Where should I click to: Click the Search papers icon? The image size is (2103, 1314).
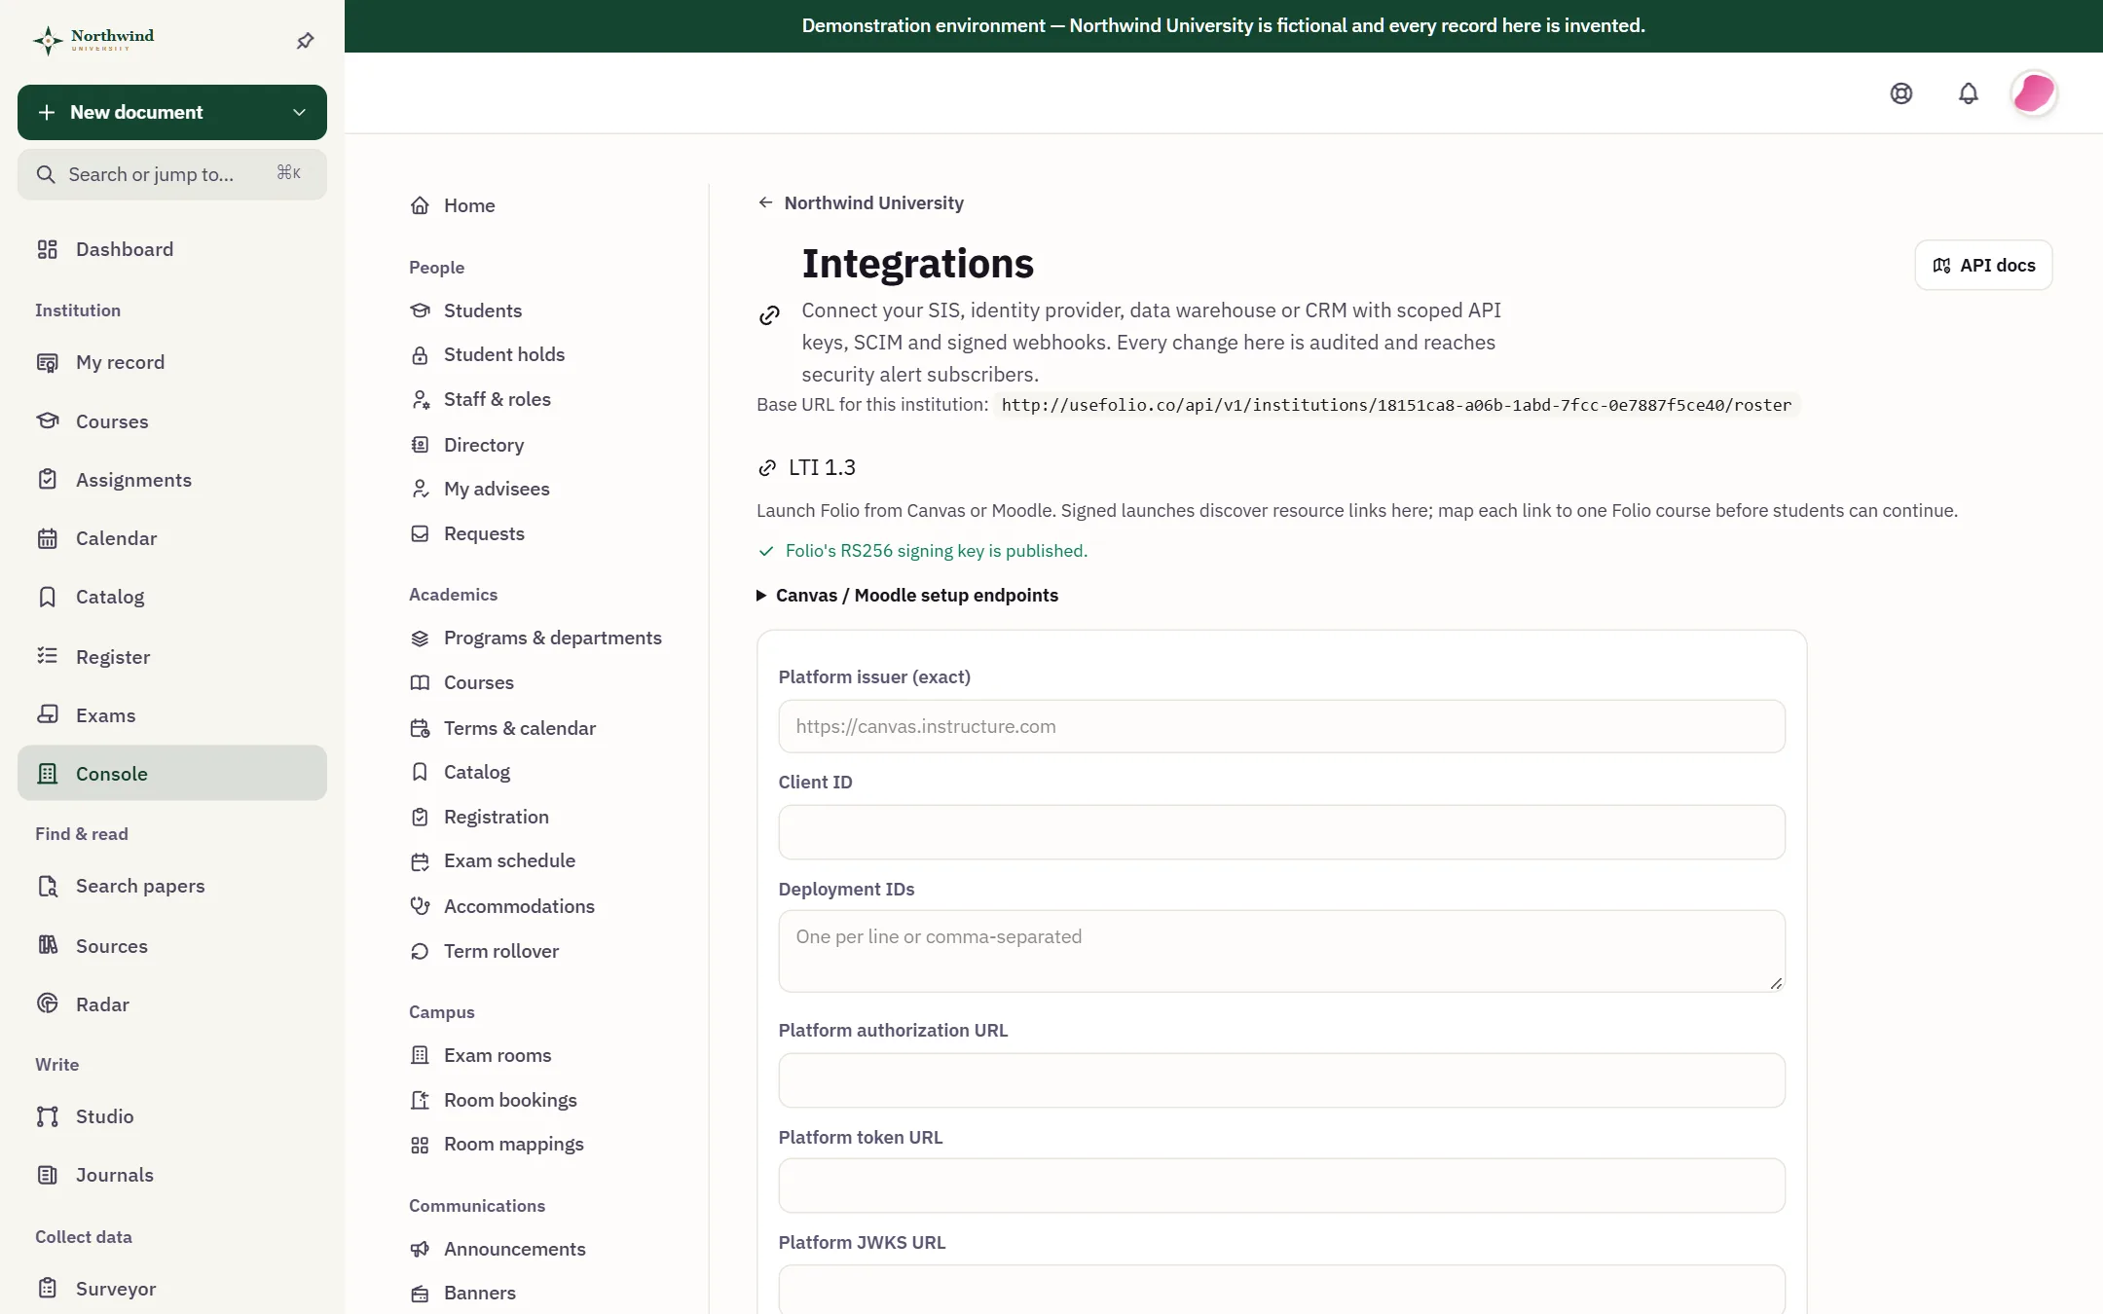pos(47,886)
